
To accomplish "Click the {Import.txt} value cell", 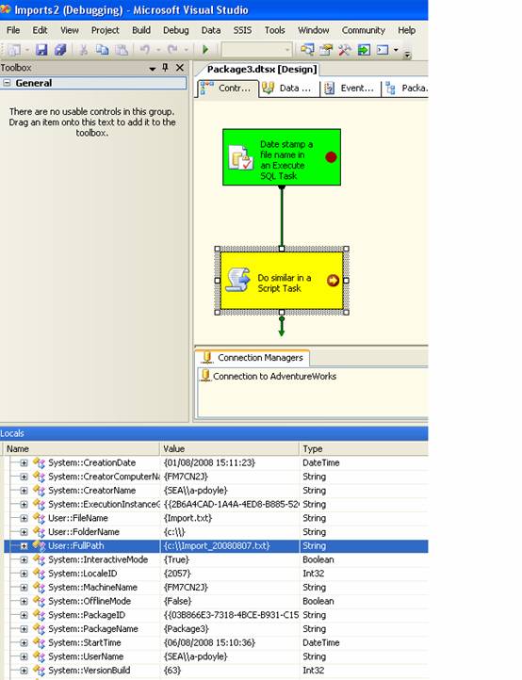I will 230,518.
